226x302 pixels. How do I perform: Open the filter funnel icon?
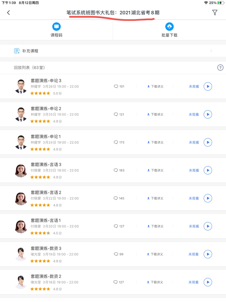click(215, 12)
